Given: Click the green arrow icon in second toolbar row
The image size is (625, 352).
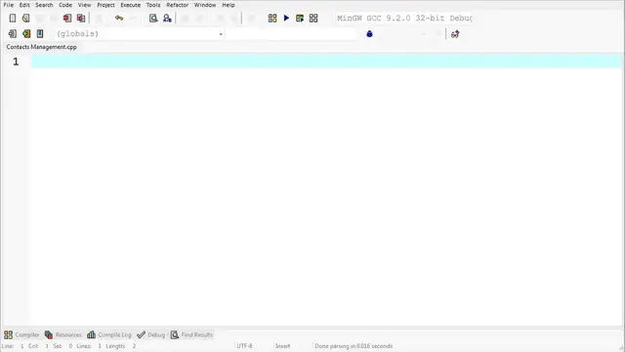Looking at the screenshot, I should [x=26, y=33].
